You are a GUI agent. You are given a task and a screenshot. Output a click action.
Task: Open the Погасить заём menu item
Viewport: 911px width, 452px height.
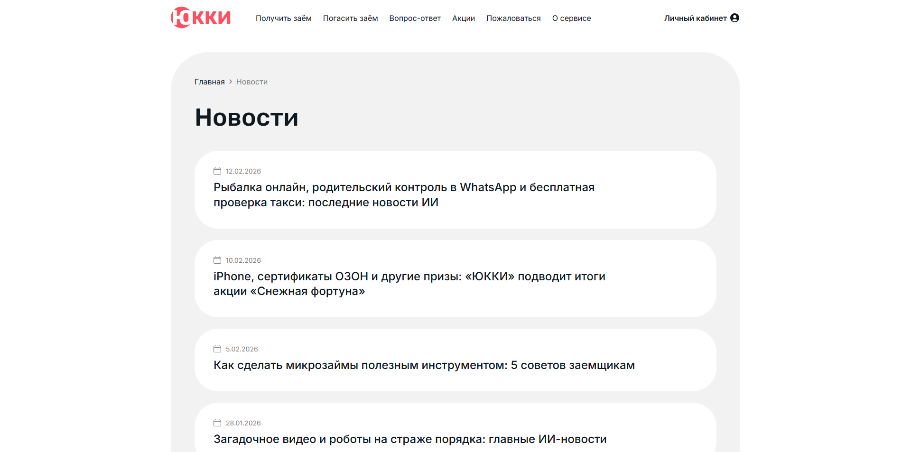pos(350,18)
